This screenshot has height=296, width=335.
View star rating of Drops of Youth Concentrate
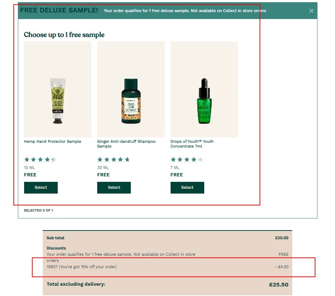pos(187,160)
